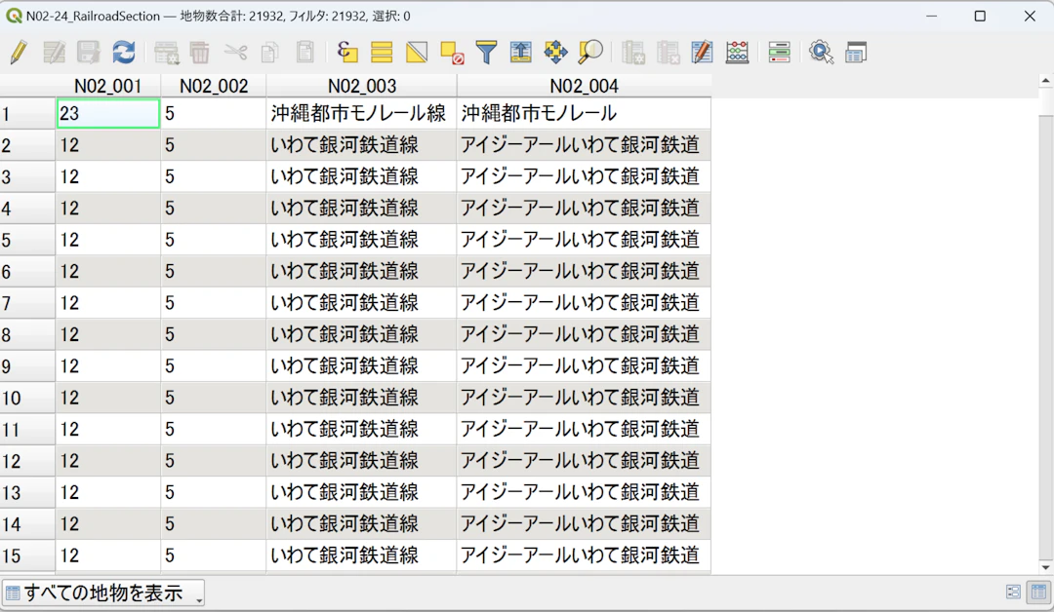Click the delete field icon
This screenshot has width=1054, height=612.
point(669,52)
